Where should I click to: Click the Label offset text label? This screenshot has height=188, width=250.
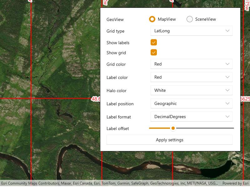(x=118, y=128)
